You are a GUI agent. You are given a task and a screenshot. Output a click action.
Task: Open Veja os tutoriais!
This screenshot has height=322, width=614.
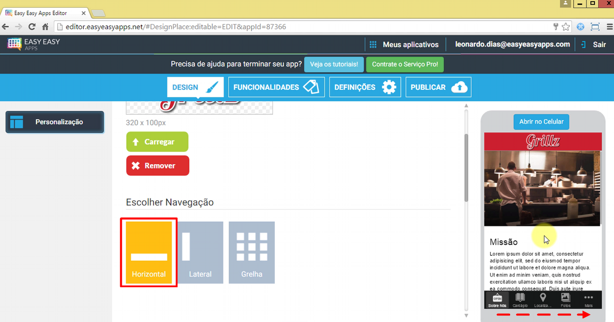pyautogui.click(x=334, y=64)
